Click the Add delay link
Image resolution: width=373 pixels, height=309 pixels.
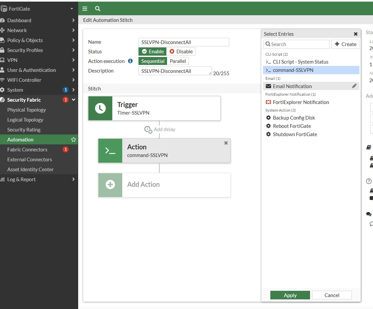tap(164, 129)
